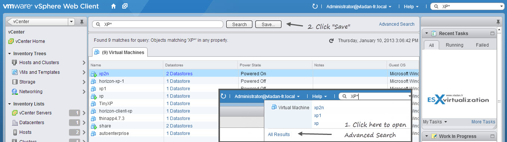The height and width of the screenshot is (142, 507).
Task: Click the Storage tree icon
Action: tap(15, 82)
